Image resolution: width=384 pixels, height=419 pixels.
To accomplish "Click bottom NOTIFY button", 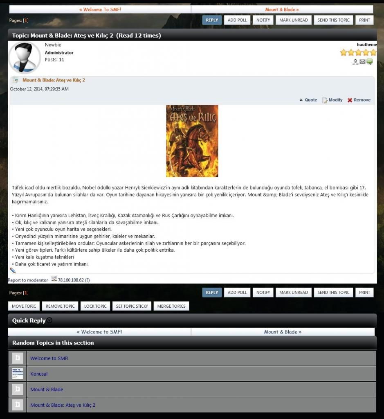I will click(263, 292).
